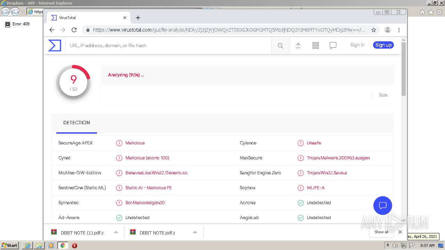Expand DEBIT NOTE (1).pdf.z download options

click(116, 232)
